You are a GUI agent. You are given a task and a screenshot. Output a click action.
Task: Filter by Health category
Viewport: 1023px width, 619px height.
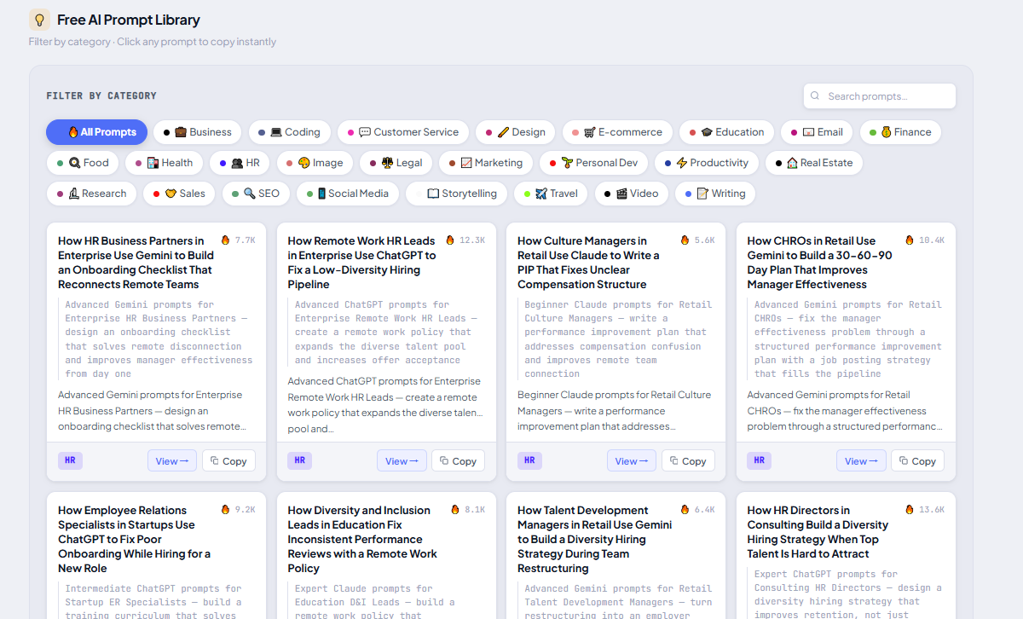[x=164, y=163]
